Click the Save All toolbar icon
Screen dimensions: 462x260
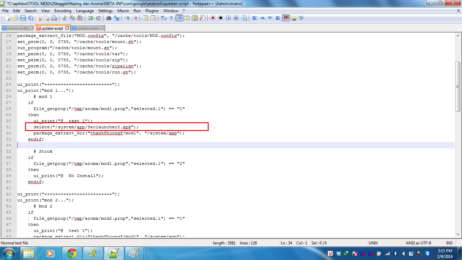[x=31, y=18]
